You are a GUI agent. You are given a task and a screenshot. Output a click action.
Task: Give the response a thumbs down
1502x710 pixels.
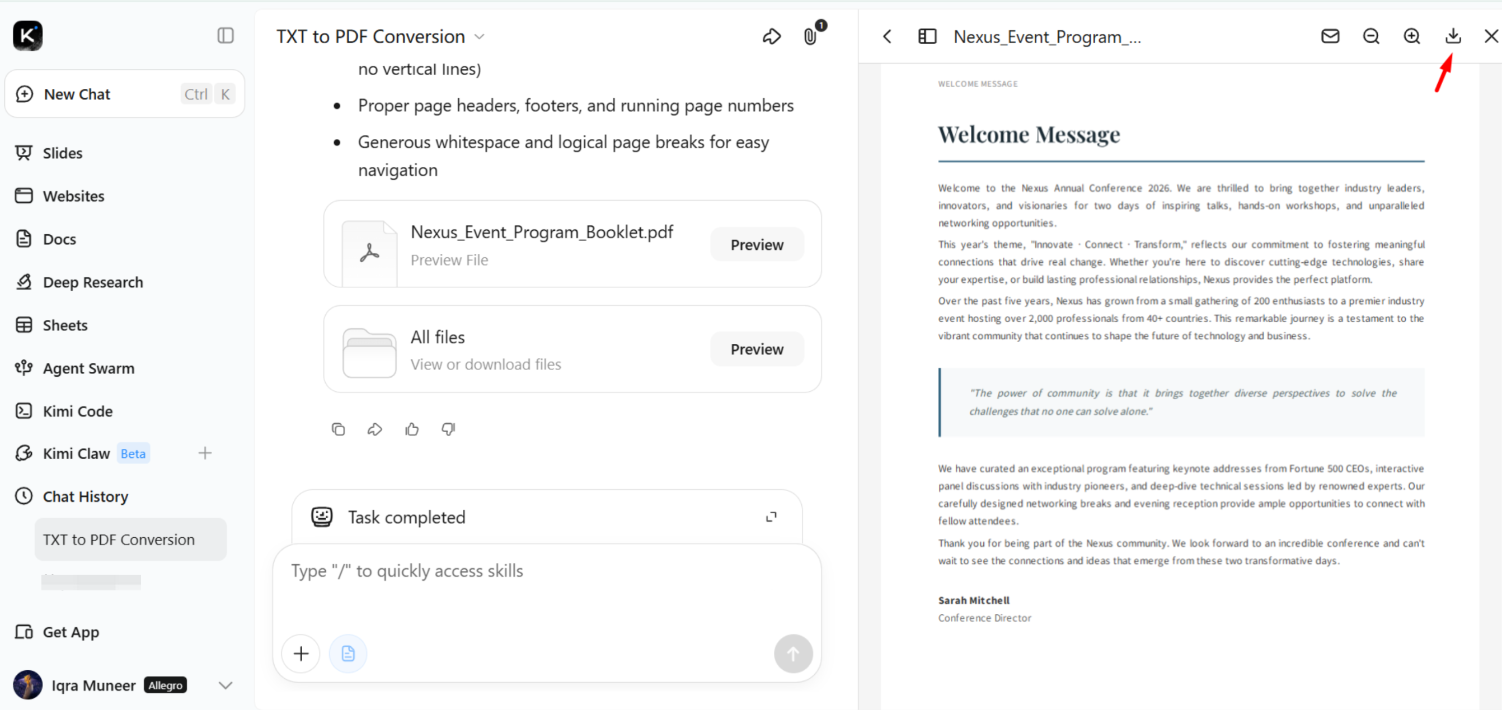coord(448,429)
